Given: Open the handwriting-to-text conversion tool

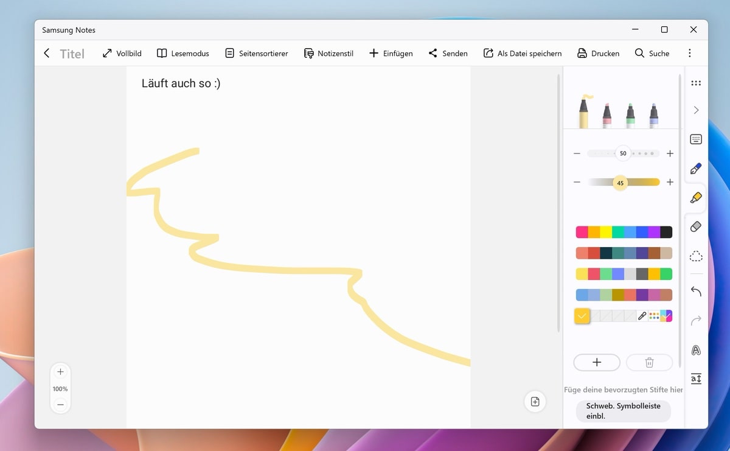Looking at the screenshot, I should coord(696,379).
